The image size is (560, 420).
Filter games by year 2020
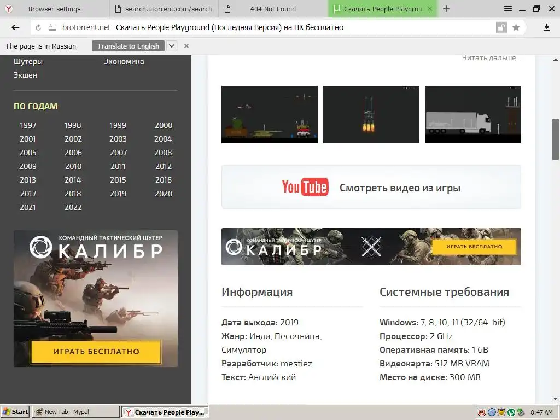point(164,194)
